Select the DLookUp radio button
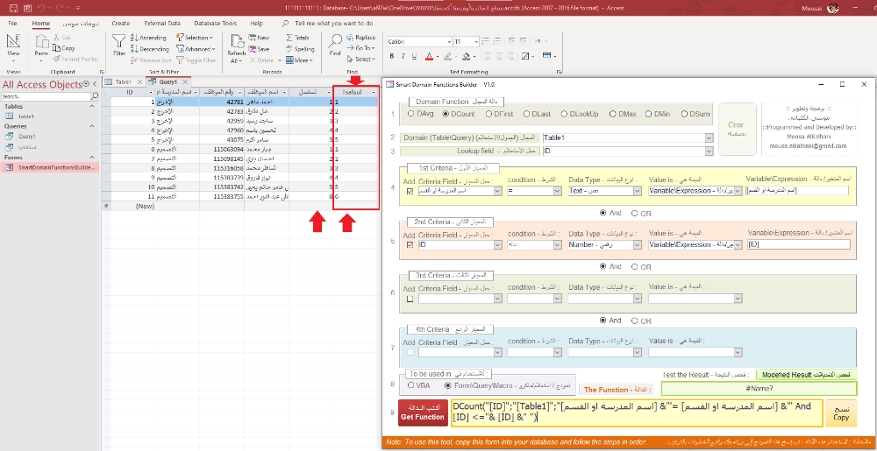Image resolution: width=877 pixels, height=451 pixels. (564, 114)
